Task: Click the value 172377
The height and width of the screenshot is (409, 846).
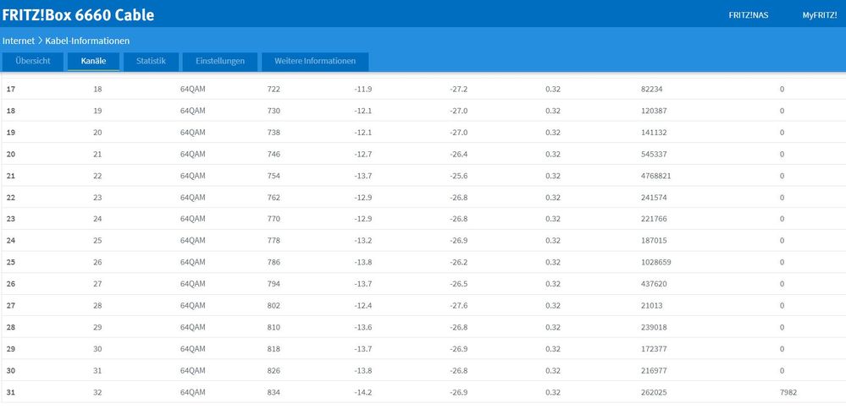Action: point(654,349)
